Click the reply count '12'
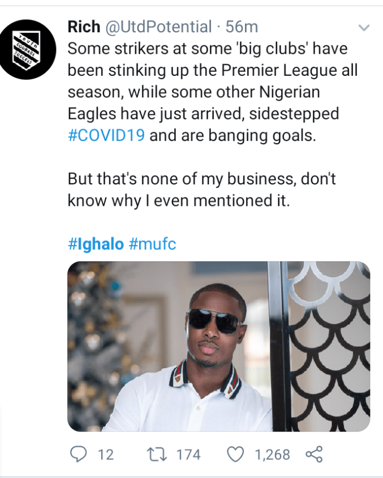Image resolution: width=383 pixels, height=478 pixels. click(x=106, y=454)
